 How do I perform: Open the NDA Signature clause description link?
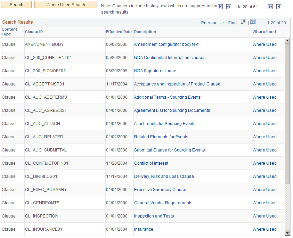(155, 71)
